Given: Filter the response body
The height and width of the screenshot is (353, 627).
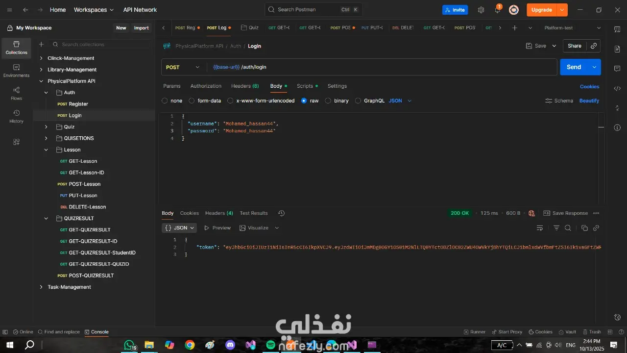Looking at the screenshot, I should pos(556,228).
